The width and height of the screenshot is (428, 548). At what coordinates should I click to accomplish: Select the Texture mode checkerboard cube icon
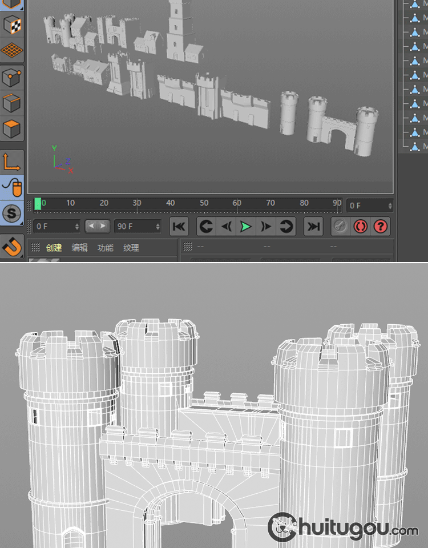click(x=12, y=25)
